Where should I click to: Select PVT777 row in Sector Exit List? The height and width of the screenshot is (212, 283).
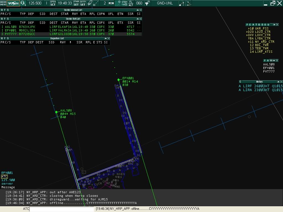[x=71, y=34]
